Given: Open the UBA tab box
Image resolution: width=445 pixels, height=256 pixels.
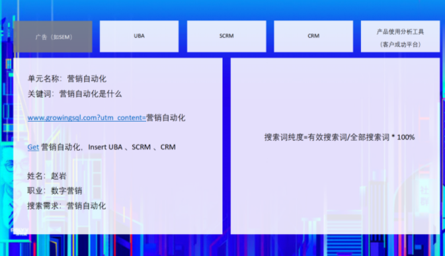Looking at the screenshot, I should (139, 36).
